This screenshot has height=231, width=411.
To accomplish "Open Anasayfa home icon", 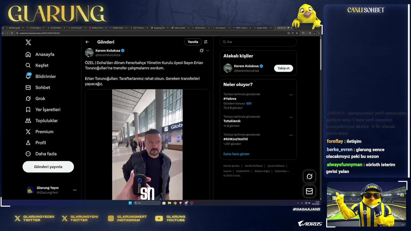I will tap(28, 55).
